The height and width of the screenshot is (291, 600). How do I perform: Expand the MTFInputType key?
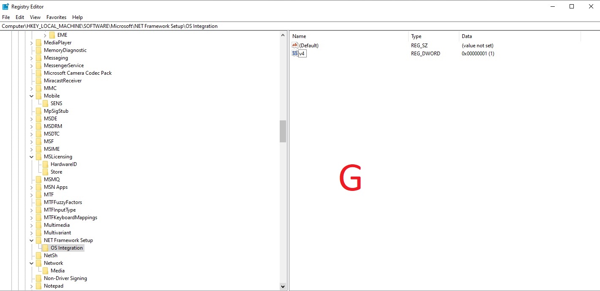pos(32,210)
